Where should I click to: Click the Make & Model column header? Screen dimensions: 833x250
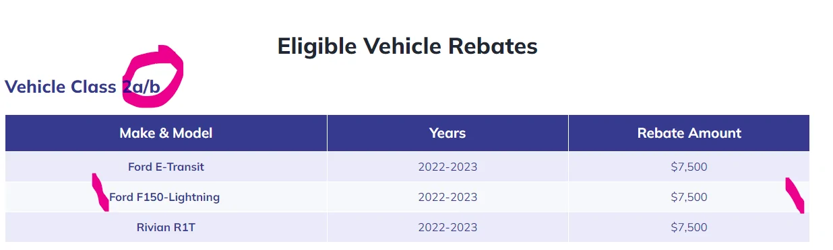[166, 133]
